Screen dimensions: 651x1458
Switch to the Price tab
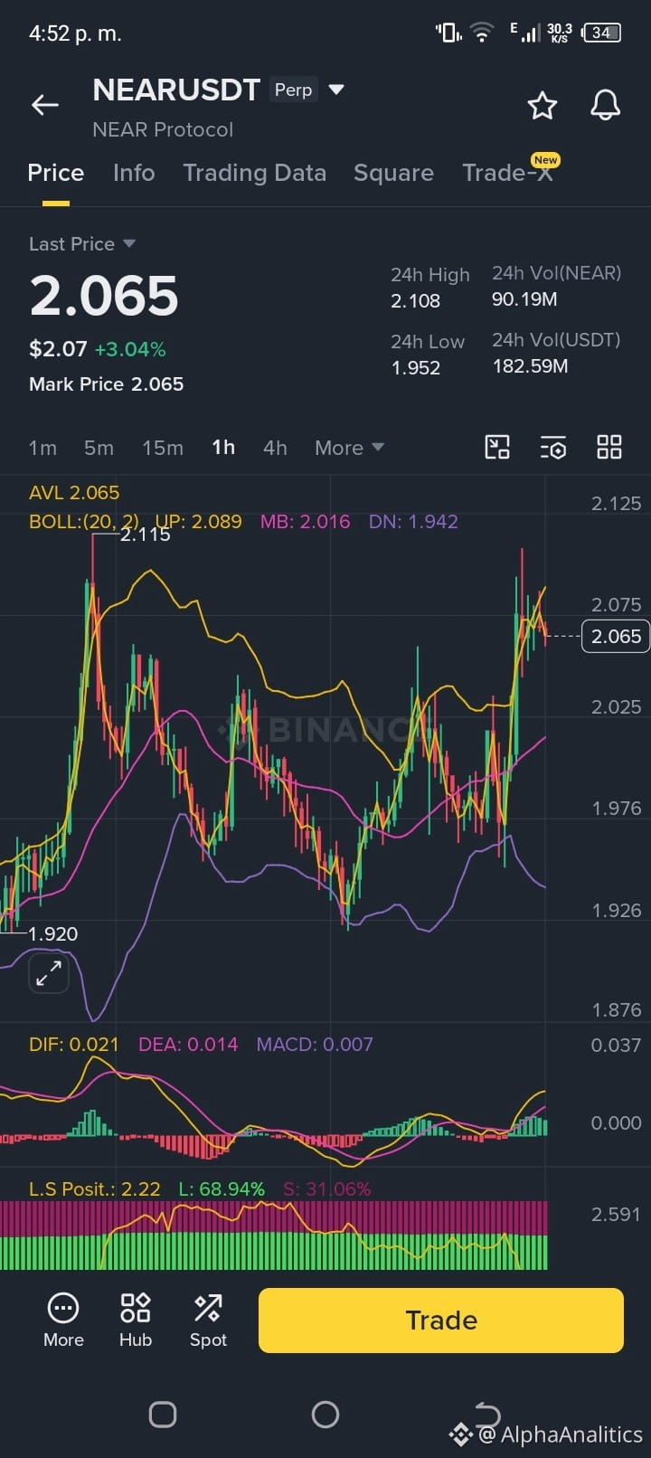[x=55, y=173]
